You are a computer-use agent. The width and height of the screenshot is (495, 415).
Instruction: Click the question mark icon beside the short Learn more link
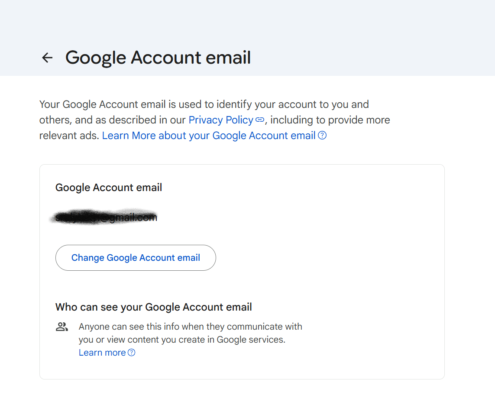(x=131, y=353)
